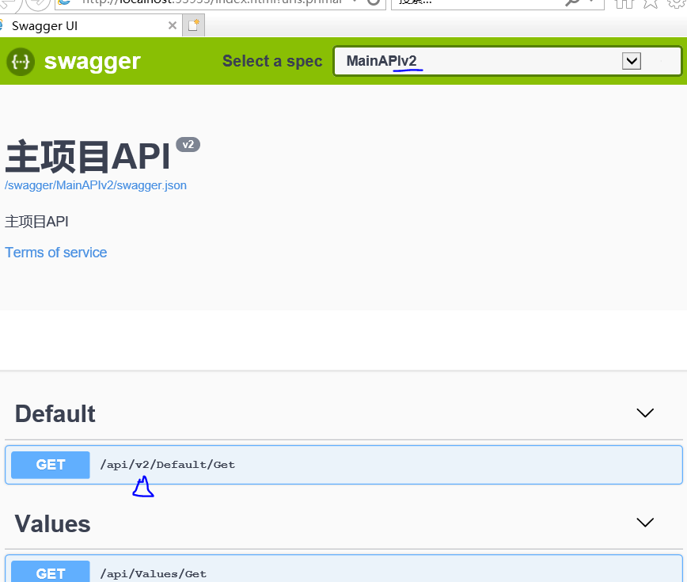Expand GET /api/v2/Default/Get operation

tap(344, 465)
